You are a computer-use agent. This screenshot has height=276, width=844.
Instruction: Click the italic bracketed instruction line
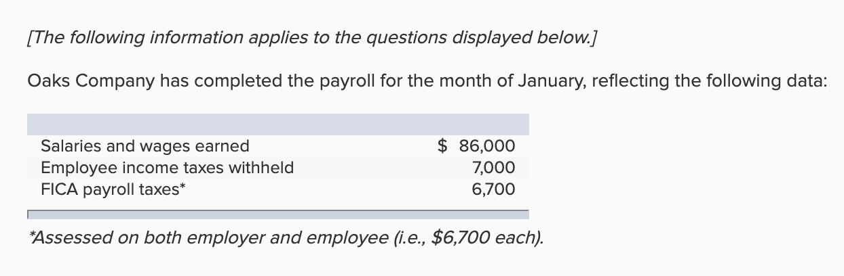point(313,38)
